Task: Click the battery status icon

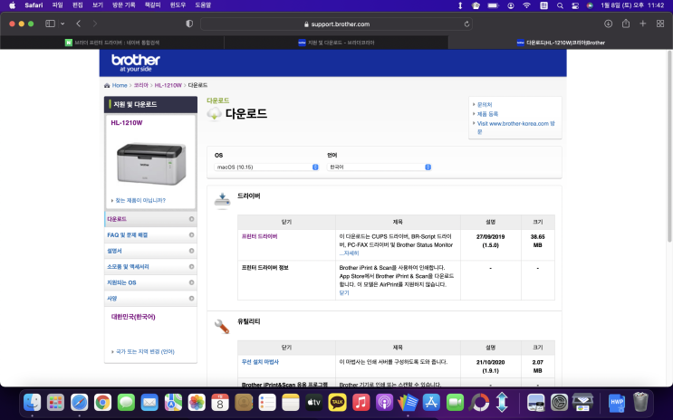Action: (493, 5)
